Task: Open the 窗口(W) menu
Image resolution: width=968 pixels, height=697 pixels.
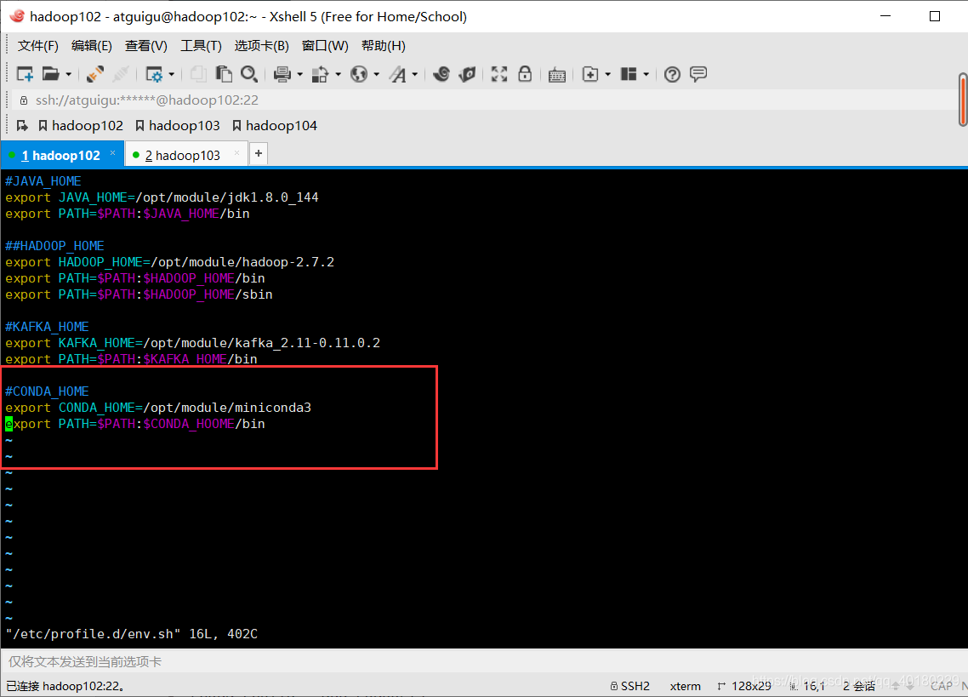Action: 325,46
